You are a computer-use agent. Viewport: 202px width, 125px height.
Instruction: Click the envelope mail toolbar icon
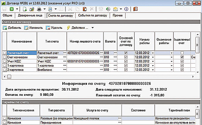115,9
